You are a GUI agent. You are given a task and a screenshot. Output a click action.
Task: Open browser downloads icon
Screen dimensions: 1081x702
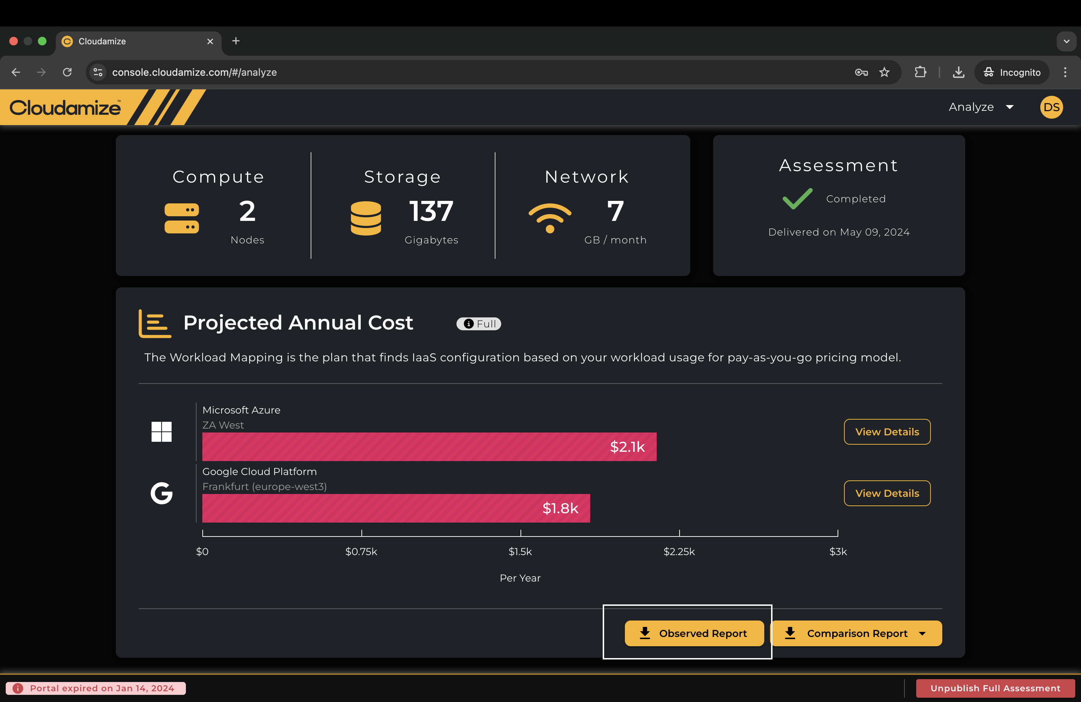click(x=958, y=72)
